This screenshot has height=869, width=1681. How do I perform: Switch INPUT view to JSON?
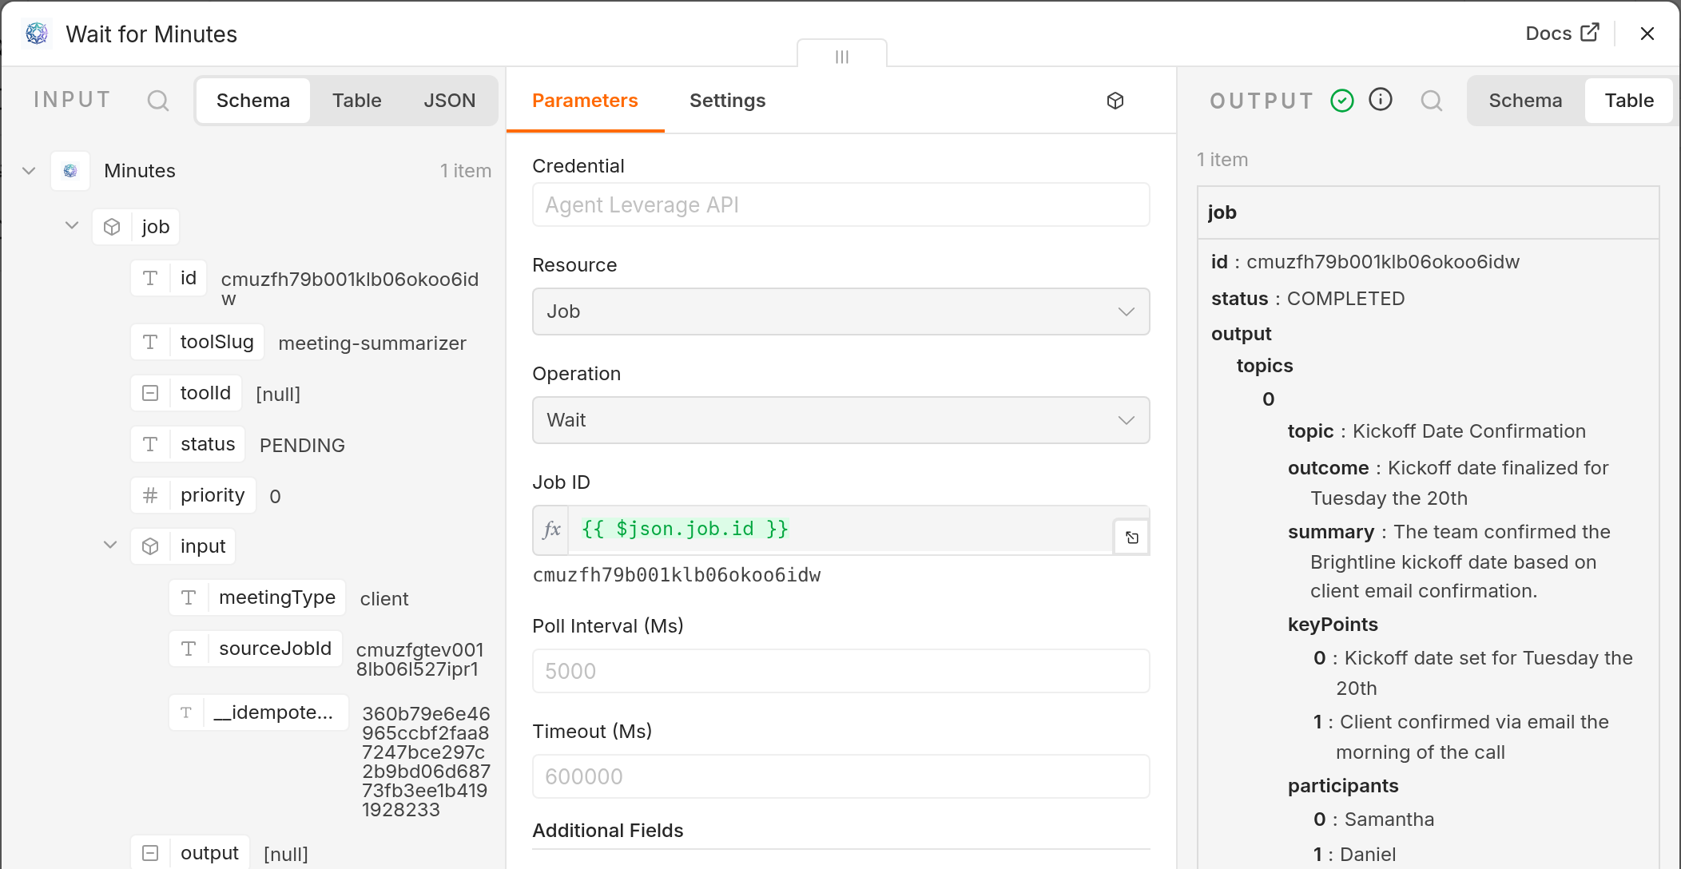click(x=449, y=101)
